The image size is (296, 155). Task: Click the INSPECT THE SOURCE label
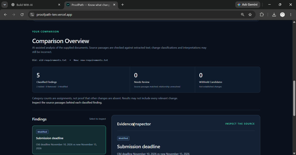click(x=240, y=124)
